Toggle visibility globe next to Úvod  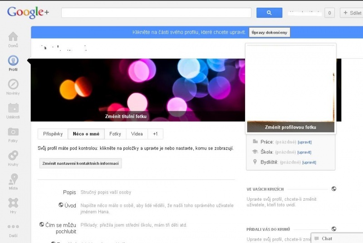coord(61,205)
